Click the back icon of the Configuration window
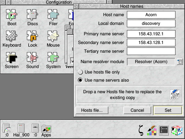The height and width of the screenshot is (139, 185). point(3,2)
